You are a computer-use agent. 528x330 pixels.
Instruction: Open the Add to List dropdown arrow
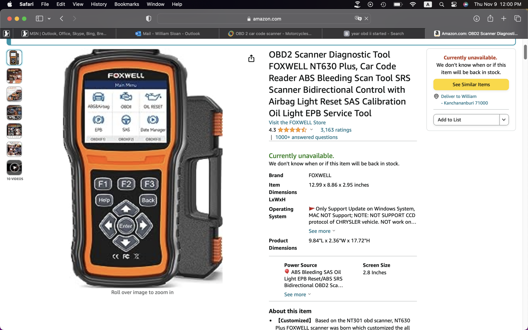pos(504,120)
